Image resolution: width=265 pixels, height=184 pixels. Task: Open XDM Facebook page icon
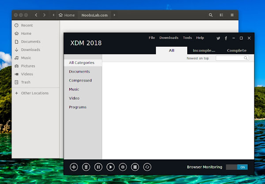(x=226, y=38)
